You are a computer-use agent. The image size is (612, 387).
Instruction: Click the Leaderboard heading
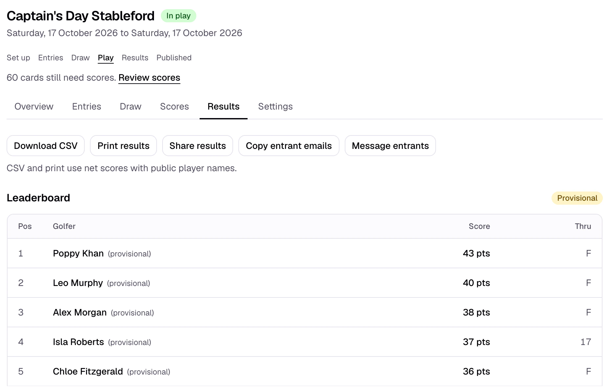pos(38,198)
